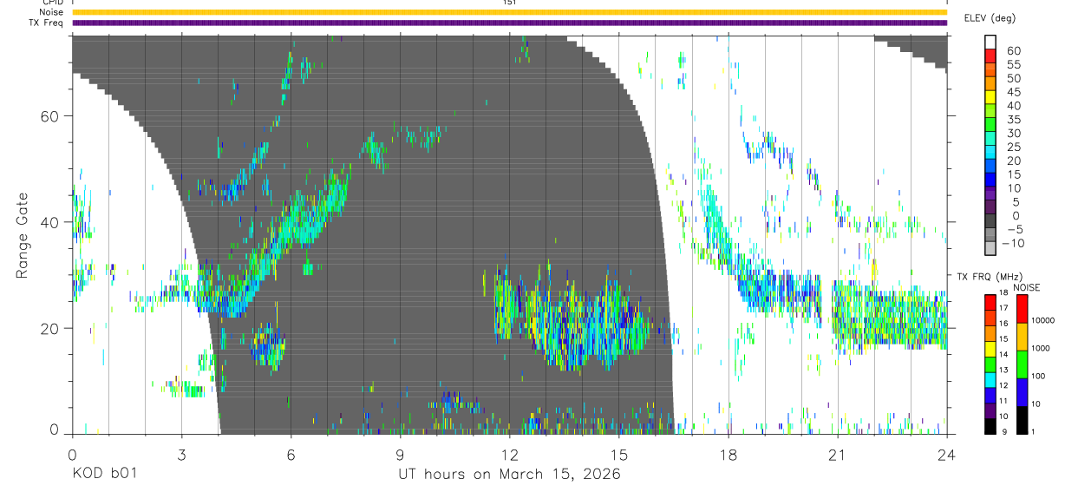This screenshot has width=1065, height=492.
Task: Click the value -5 on the ELEV scale
Action: coord(1015,229)
